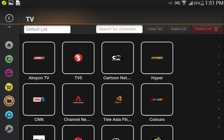This screenshot has height=140, width=224.
Task: Click the Hyper label text
Action: coord(157,78)
